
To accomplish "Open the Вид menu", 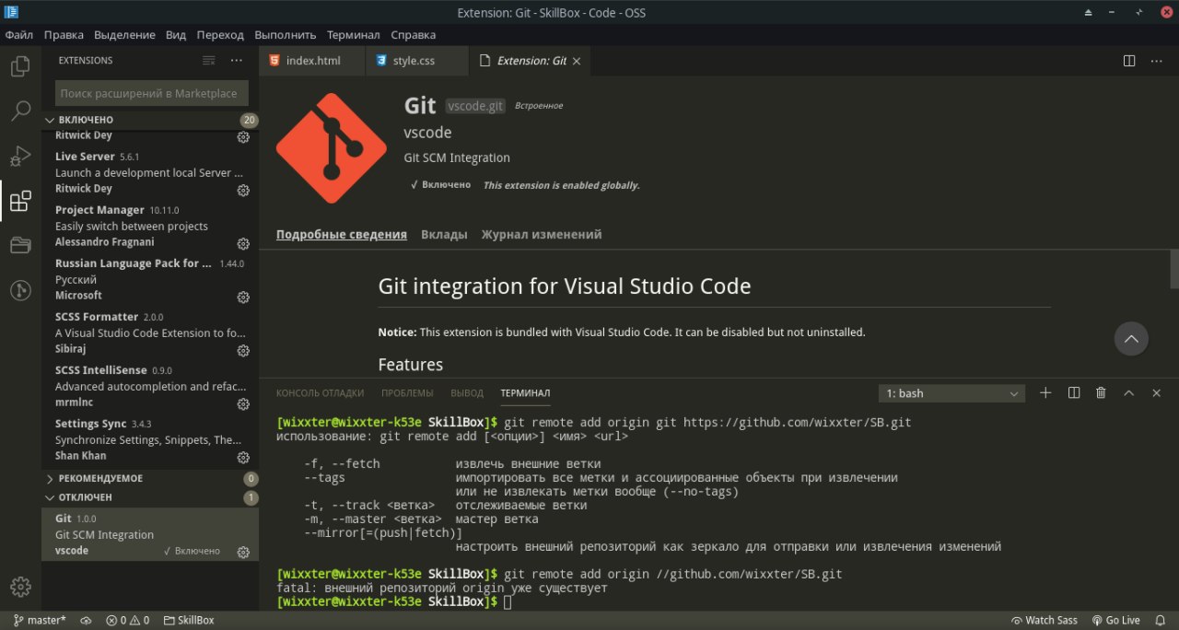I will click(x=176, y=35).
